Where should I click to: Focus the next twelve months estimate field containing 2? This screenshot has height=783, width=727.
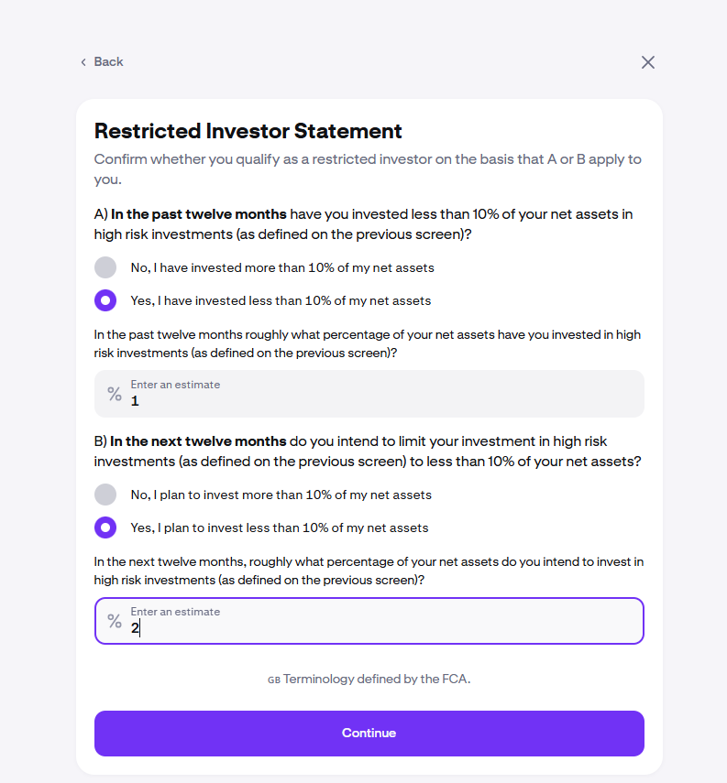tap(369, 621)
